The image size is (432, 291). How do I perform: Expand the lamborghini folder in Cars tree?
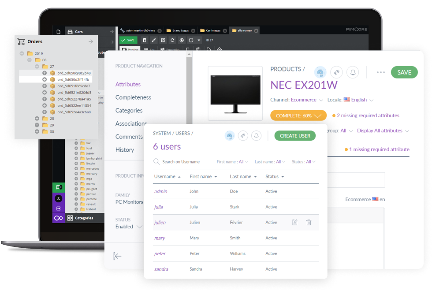coord(76,158)
